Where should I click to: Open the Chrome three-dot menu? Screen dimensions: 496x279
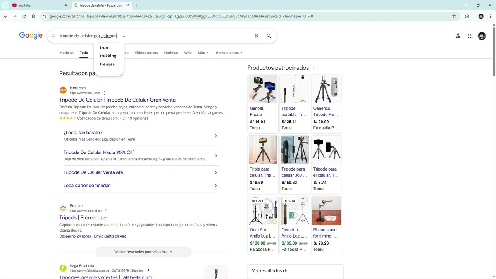(490, 16)
